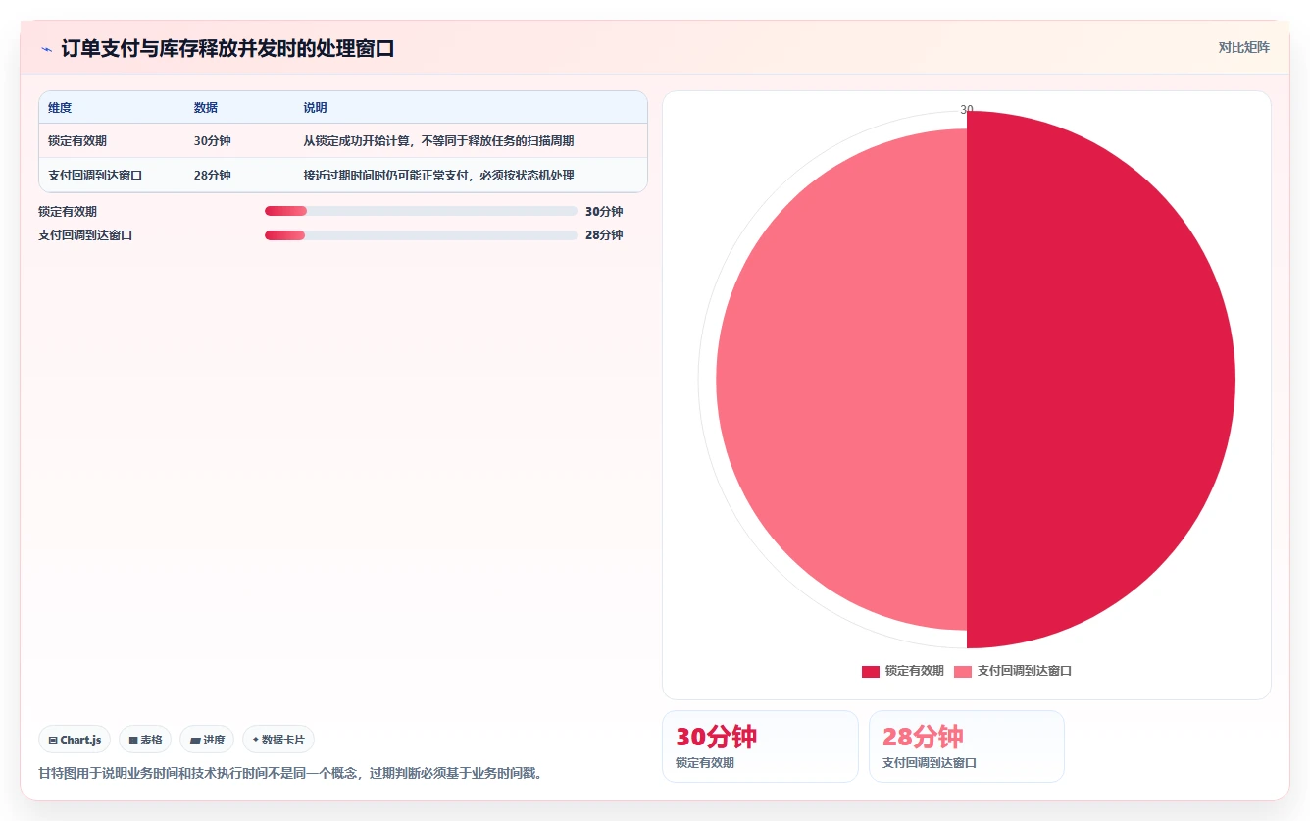Click the 锁定有效期 legend label text
1310x821 pixels.
914,671
